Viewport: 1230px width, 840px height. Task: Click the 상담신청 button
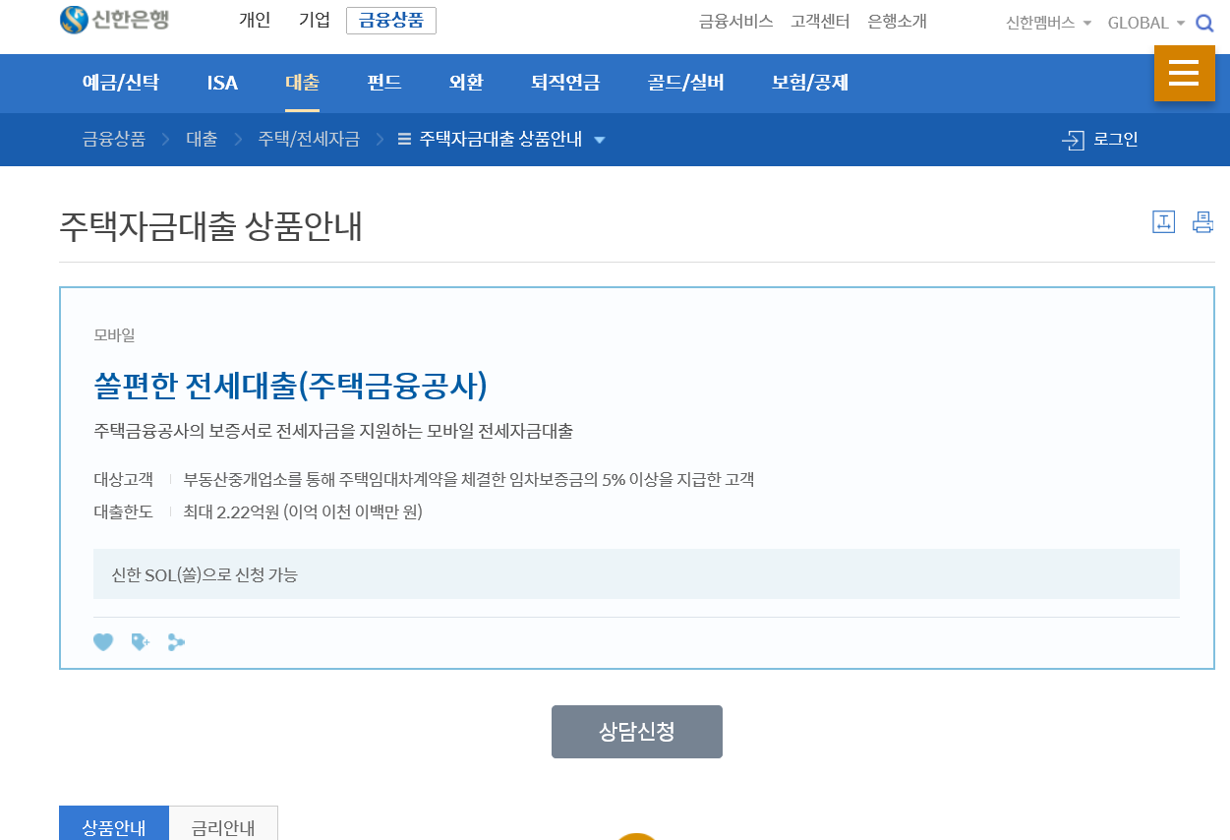pos(637,732)
